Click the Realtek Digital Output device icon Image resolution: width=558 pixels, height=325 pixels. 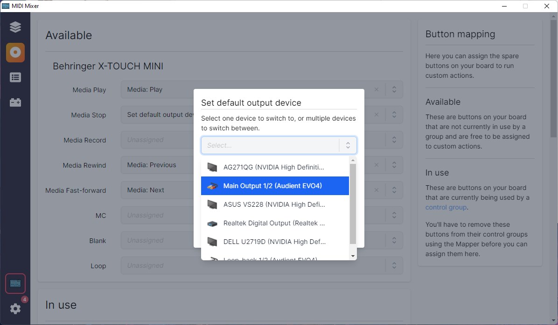(x=212, y=223)
